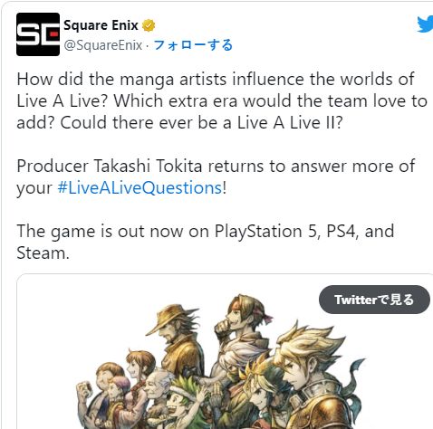Click the tweet text about manga artists
Viewport: 433px width, 429px height.
pos(222,100)
